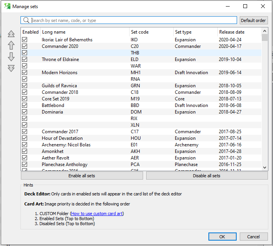Click Disable all sets button

[x=207, y=176]
